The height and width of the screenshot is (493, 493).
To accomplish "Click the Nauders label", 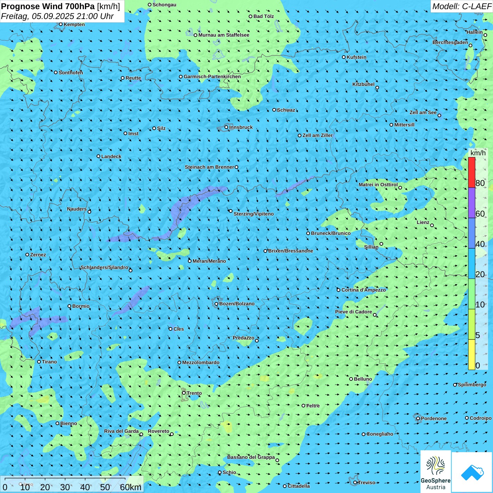I will 77,209.
